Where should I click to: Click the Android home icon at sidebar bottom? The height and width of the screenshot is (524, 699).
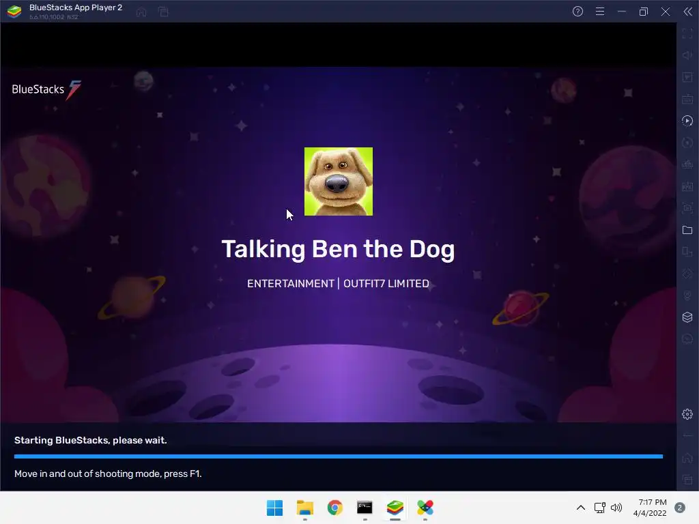687,458
